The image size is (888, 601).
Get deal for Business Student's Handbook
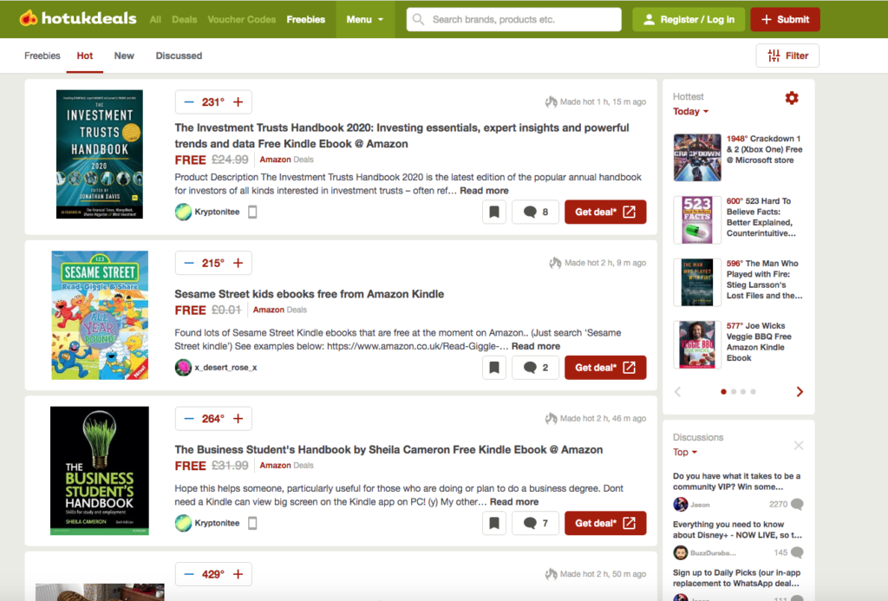point(605,524)
